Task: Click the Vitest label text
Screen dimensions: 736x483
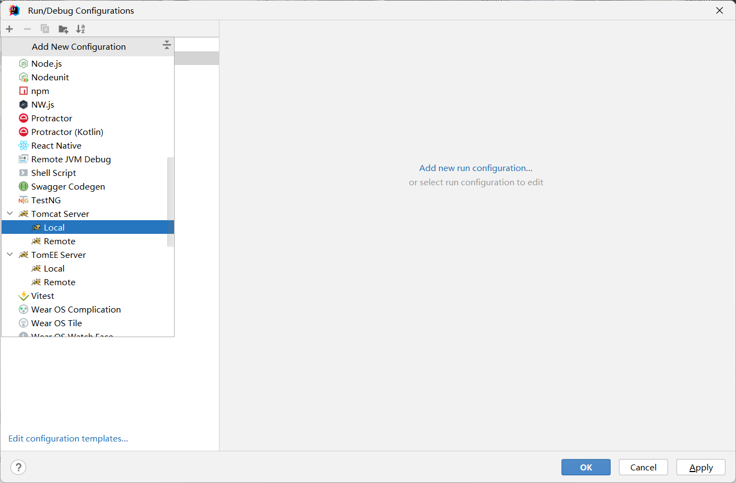Action: [43, 296]
